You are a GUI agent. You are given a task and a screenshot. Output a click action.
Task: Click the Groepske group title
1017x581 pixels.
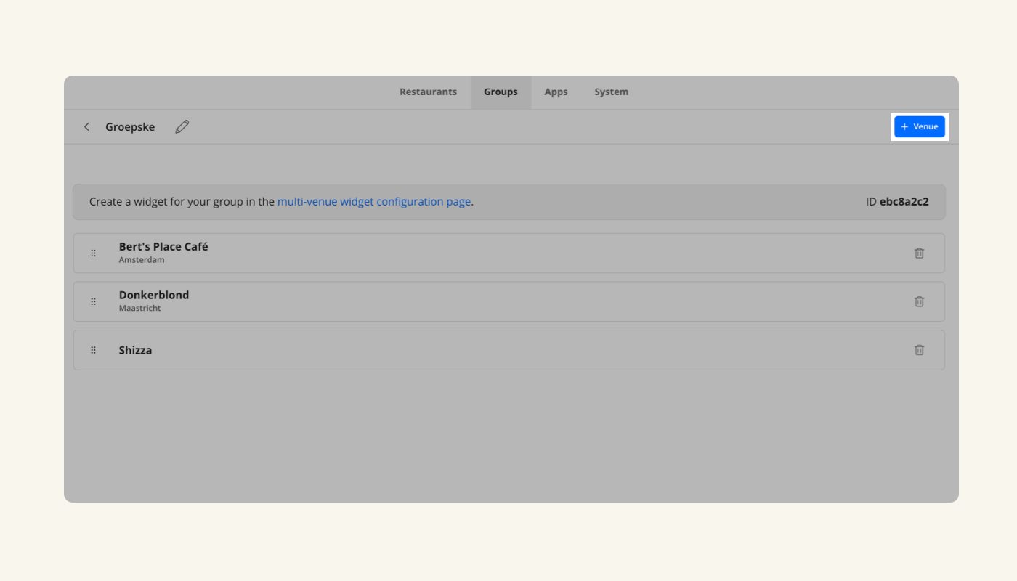point(130,127)
